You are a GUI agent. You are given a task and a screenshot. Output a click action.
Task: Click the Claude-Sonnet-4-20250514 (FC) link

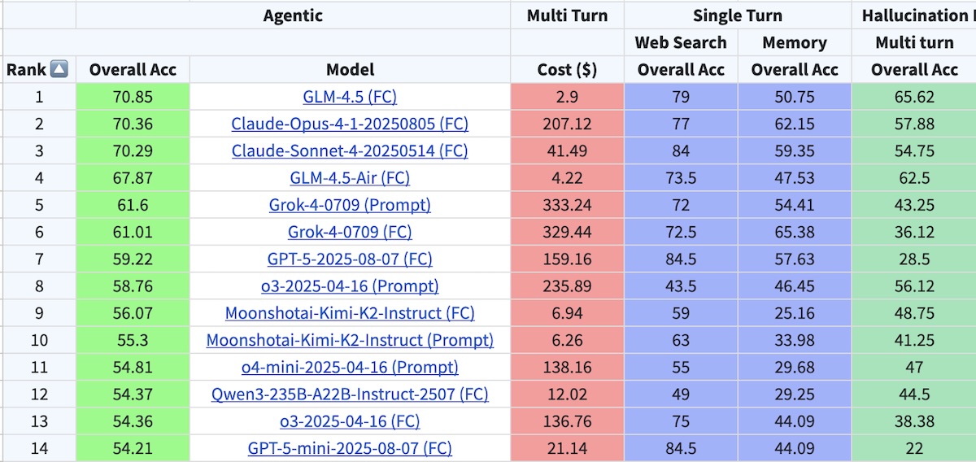(x=350, y=151)
